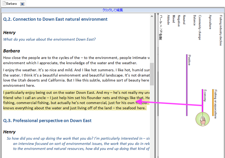Click the 'コーディング密度' coding density label
Screen dimensions: 225x158
(161, 27)
